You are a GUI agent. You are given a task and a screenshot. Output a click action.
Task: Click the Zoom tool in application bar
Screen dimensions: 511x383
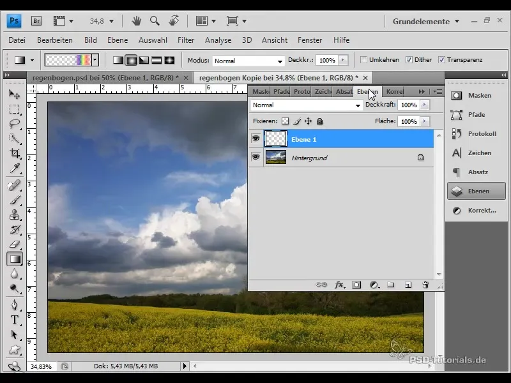pos(155,21)
